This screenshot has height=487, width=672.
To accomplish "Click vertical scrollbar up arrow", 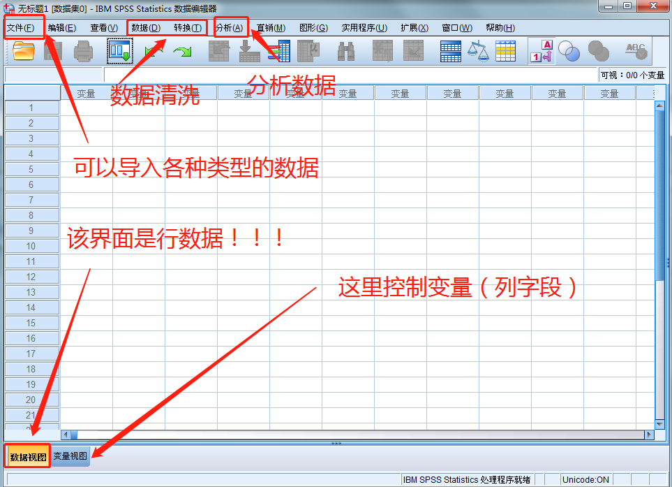I will coord(659,106).
